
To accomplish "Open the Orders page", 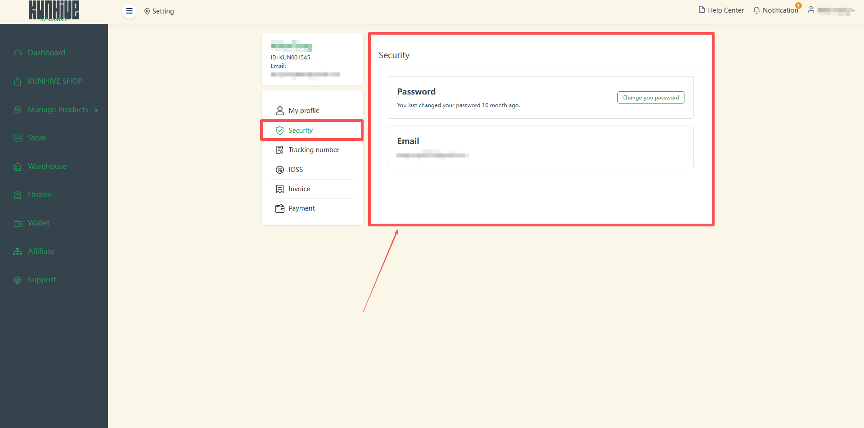I will (x=40, y=195).
